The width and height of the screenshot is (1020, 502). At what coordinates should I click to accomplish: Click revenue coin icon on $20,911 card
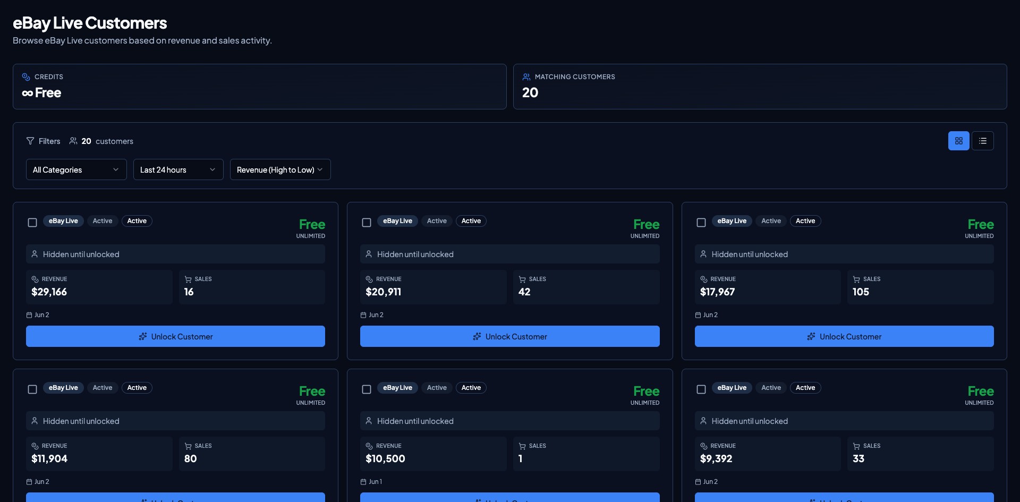pyautogui.click(x=369, y=279)
